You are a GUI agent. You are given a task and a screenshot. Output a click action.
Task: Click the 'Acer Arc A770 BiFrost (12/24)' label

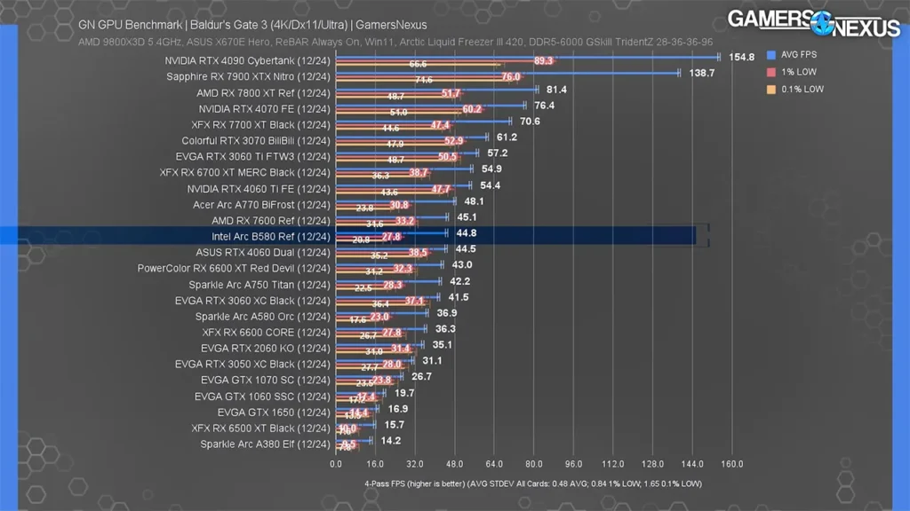pyautogui.click(x=261, y=205)
